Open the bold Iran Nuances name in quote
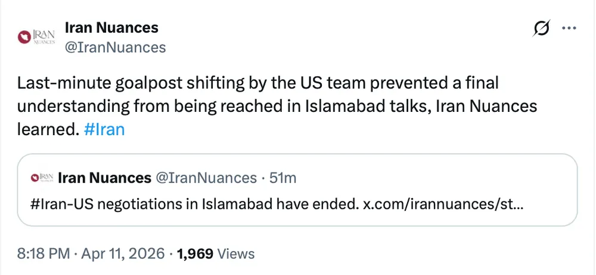Screen dimensions: 596x275 point(104,177)
